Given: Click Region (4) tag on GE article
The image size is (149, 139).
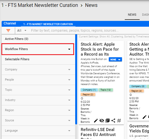Looking at the screenshot, I should 137,91.
